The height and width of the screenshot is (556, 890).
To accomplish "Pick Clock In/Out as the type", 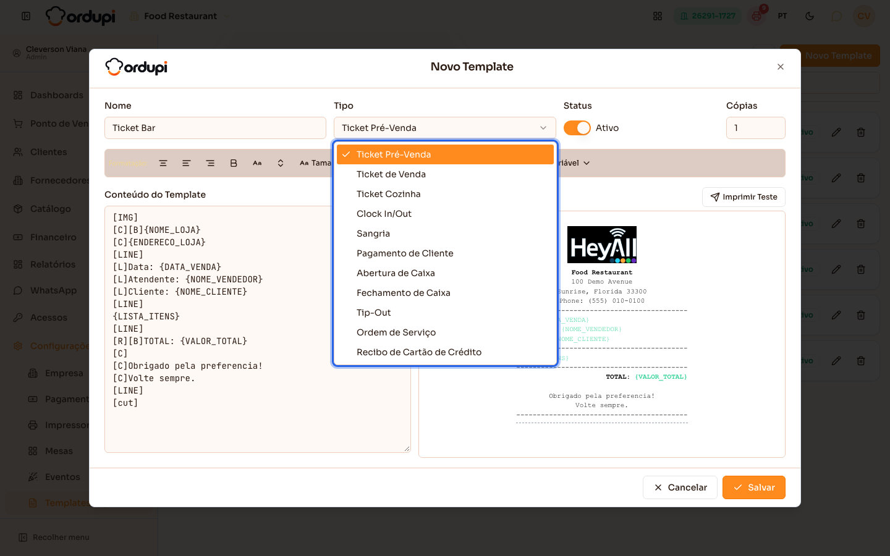I will (x=445, y=214).
